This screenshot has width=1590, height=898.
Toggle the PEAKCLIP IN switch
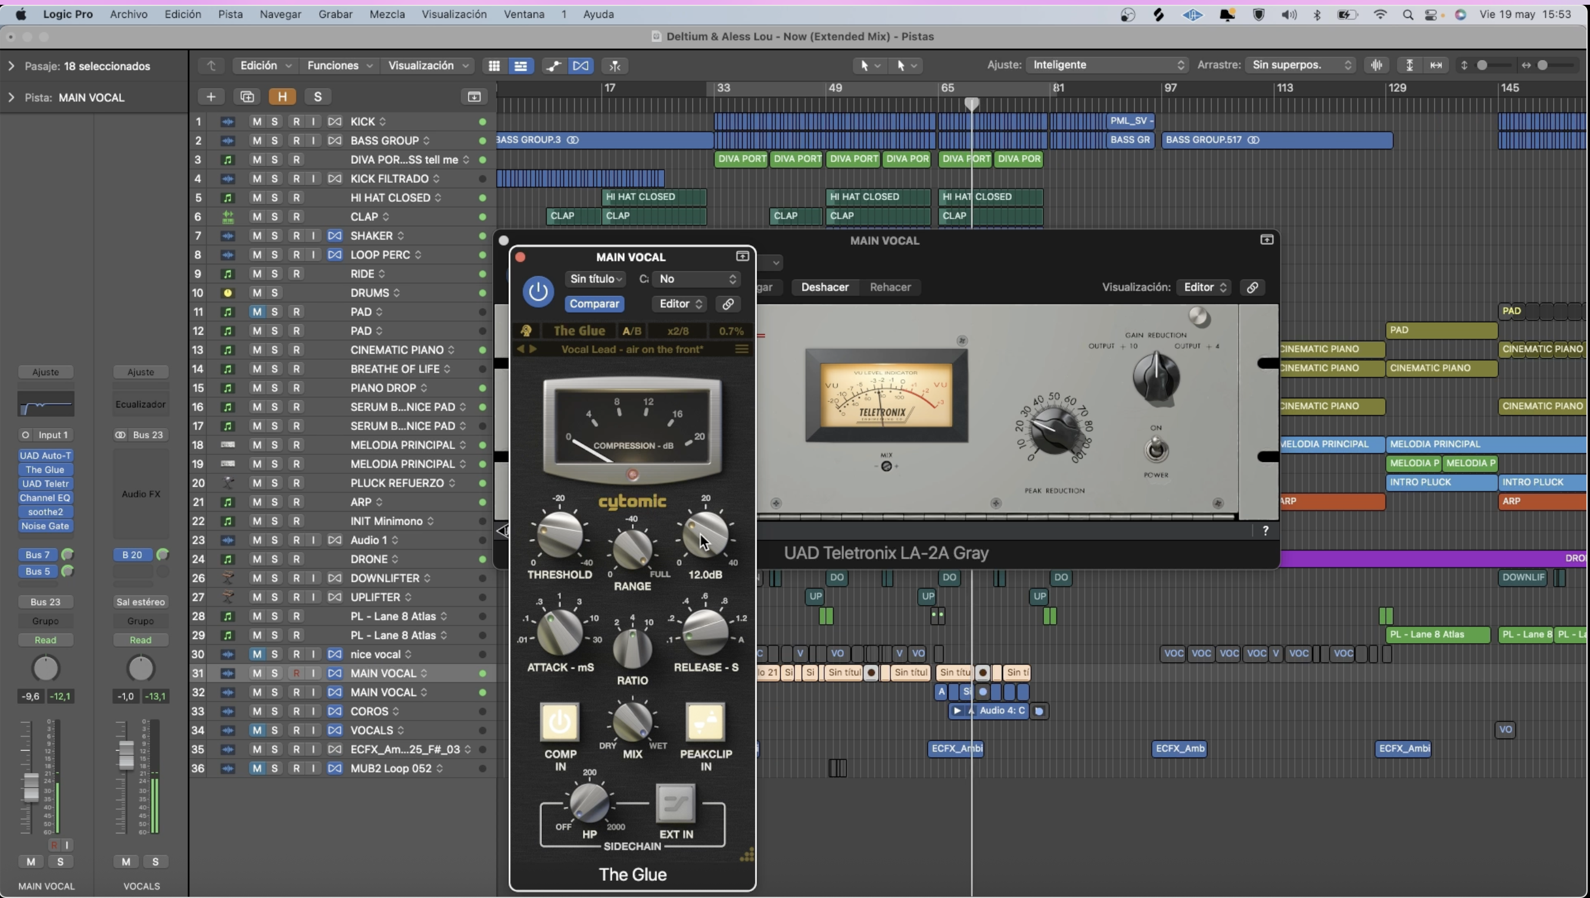705,722
